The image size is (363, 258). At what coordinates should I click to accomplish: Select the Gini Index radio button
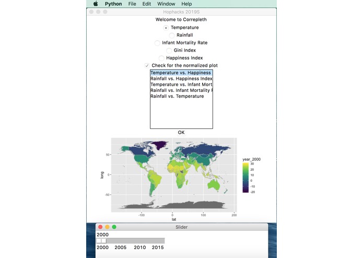click(169, 51)
